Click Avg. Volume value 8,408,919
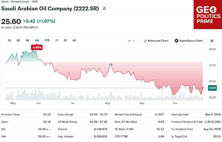 tap(100, 136)
